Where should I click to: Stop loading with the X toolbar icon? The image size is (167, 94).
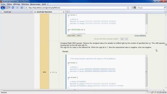tap(17, 8)
